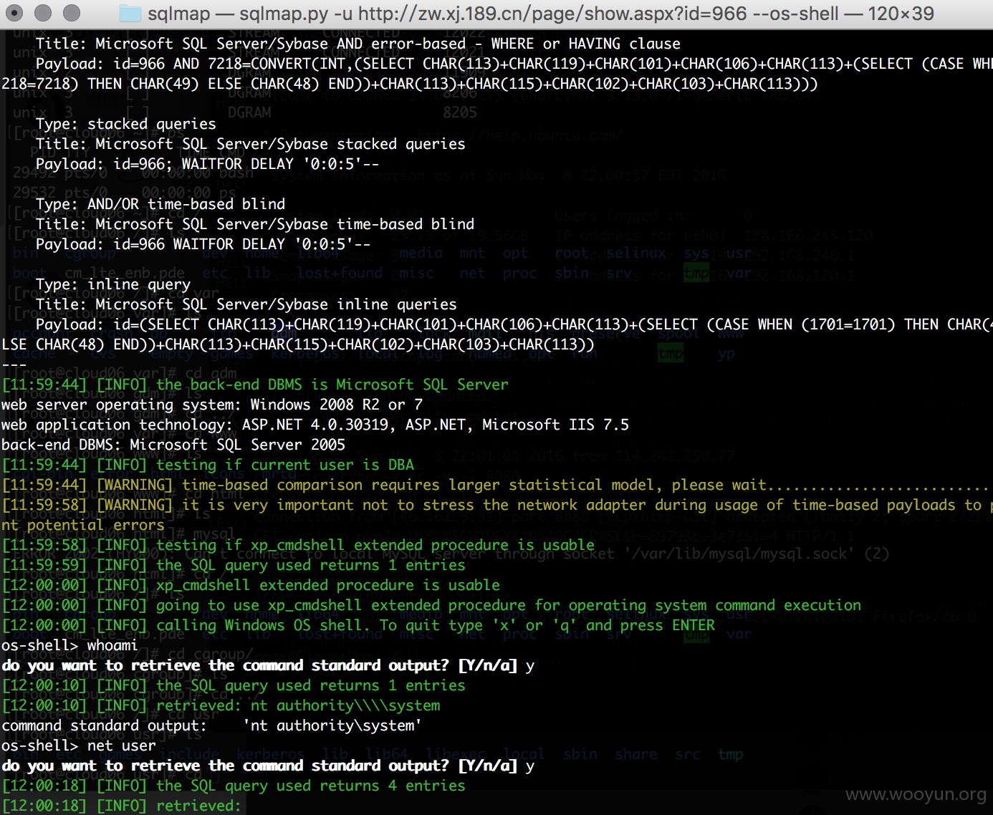Click the first gray window control button
Image resolution: width=993 pixels, height=815 pixels.
14,12
